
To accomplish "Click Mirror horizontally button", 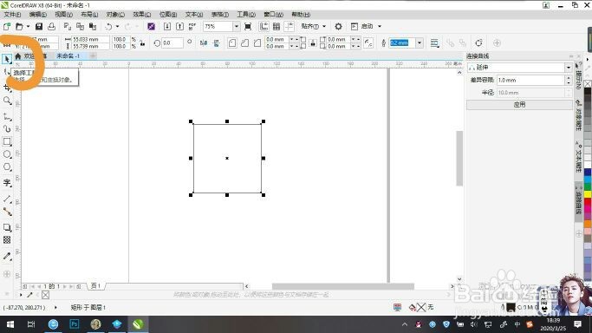I will pyautogui.click(x=204, y=42).
